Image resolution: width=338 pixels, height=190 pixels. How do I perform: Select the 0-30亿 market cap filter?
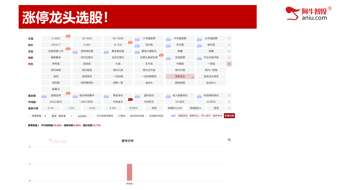(56, 38)
